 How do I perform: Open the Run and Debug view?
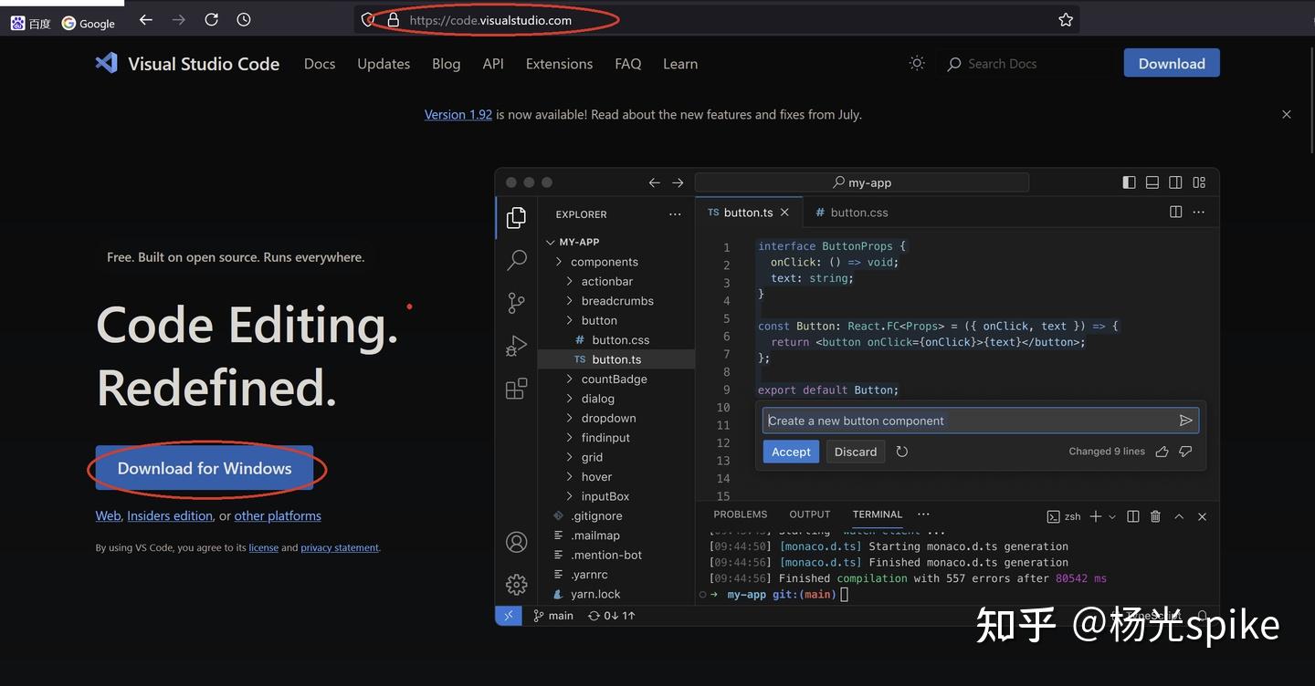[x=517, y=345]
